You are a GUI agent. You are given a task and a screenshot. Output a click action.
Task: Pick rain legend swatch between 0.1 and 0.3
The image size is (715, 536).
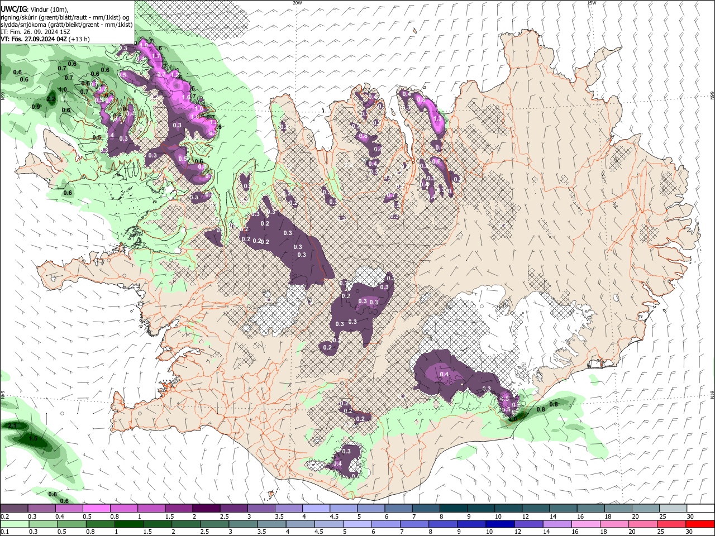[x=15, y=524]
